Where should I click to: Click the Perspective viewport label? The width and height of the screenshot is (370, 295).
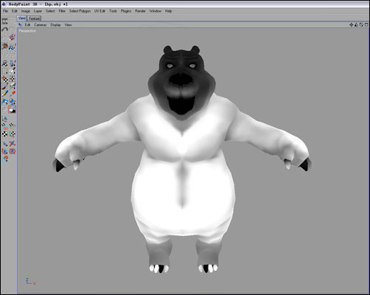(x=27, y=31)
